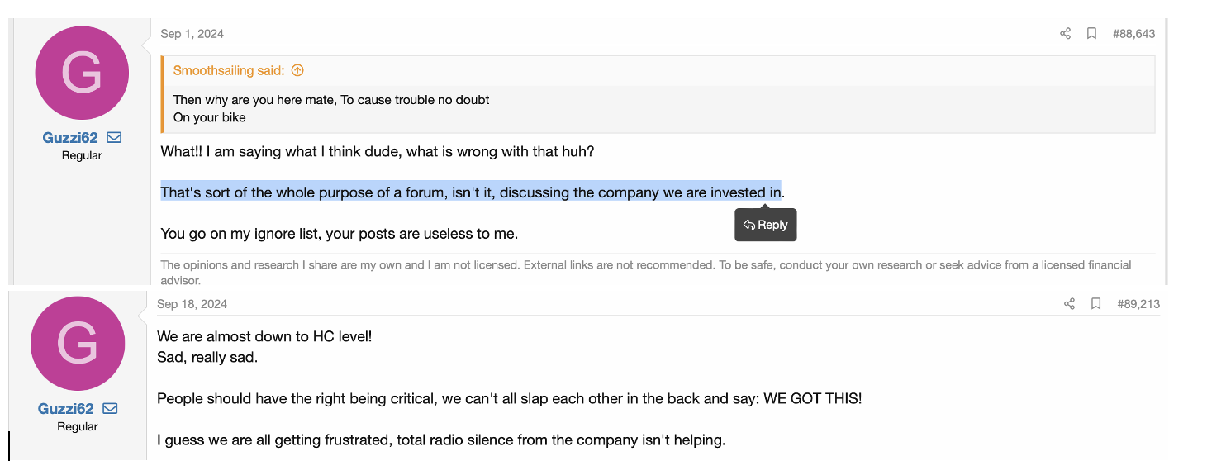Click the Sep 1, 2024 timestamp
1226x461 pixels.
pos(192,34)
